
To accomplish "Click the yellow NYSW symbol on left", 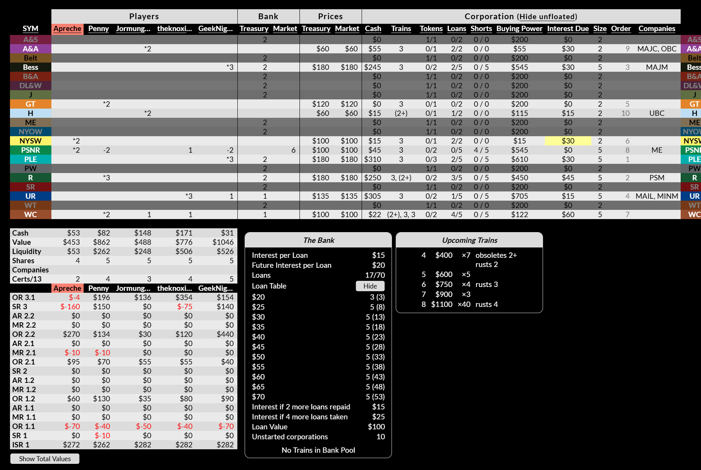I will click(x=30, y=141).
